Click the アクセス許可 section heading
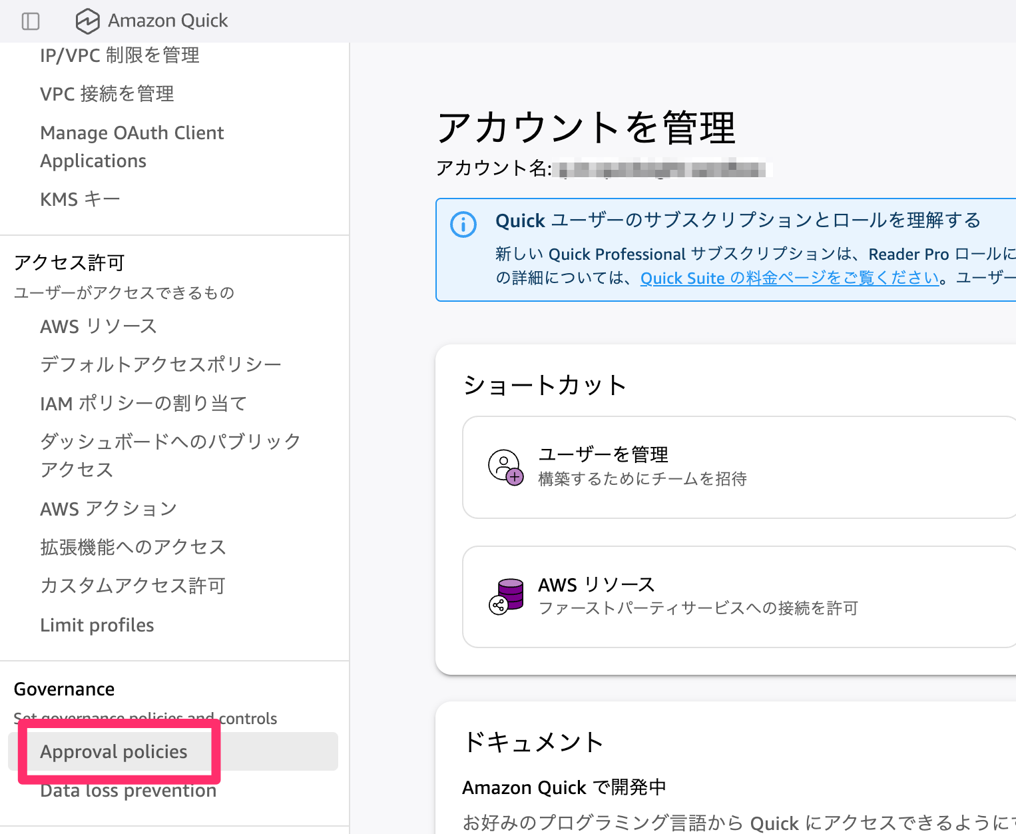The width and height of the screenshot is (1016, 834). tap(69, 262)
